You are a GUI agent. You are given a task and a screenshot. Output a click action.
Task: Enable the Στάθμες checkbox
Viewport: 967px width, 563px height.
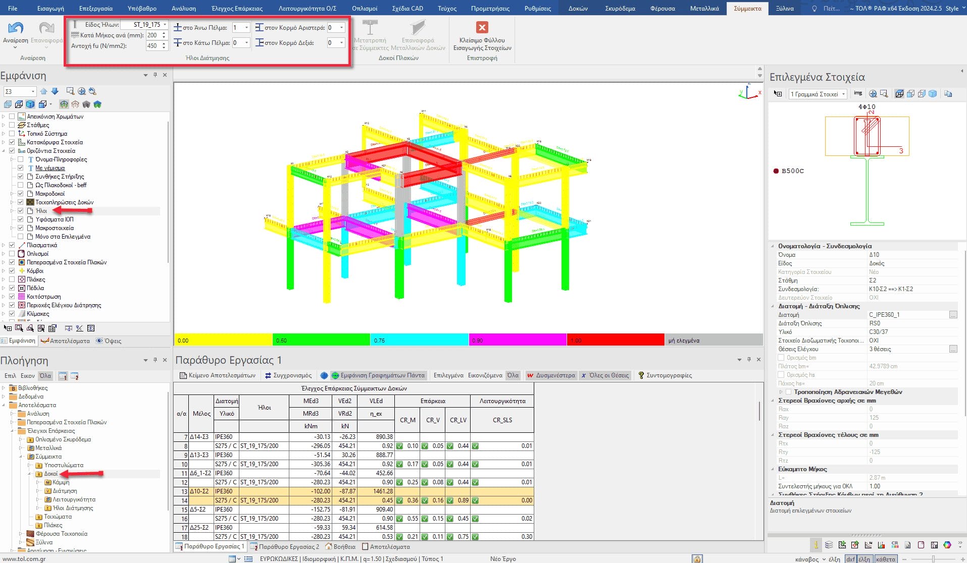[12, 125]
